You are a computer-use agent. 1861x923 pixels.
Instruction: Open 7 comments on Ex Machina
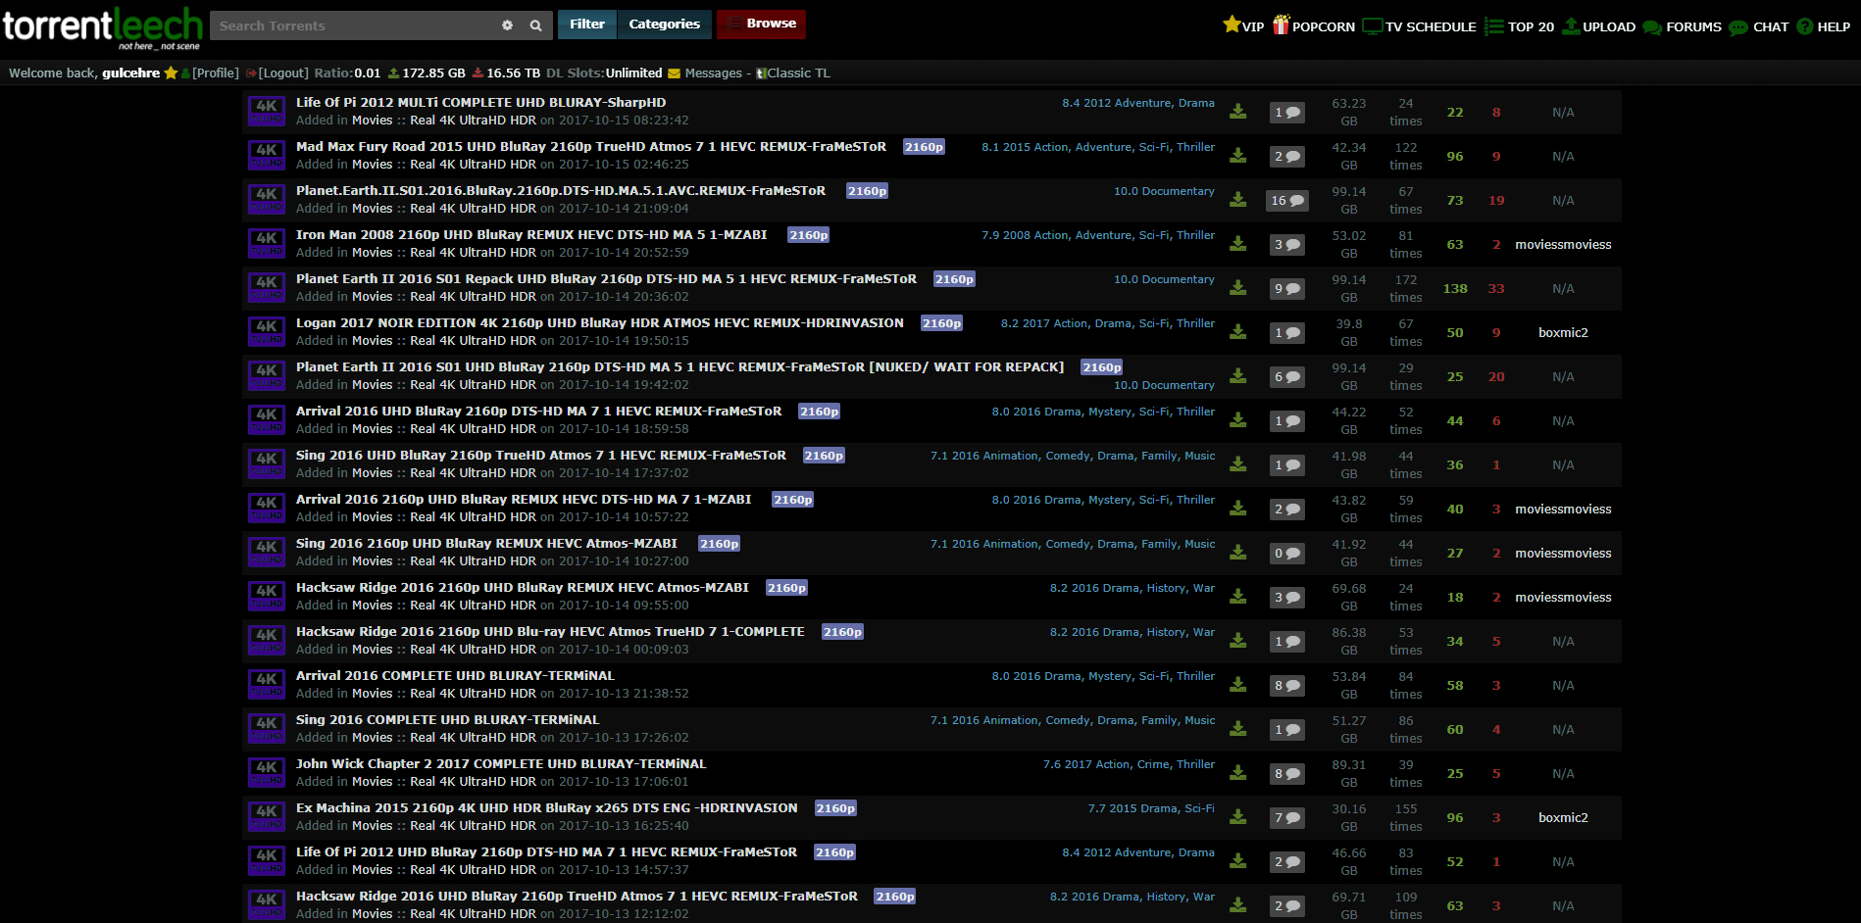(x=1286, y=817)
